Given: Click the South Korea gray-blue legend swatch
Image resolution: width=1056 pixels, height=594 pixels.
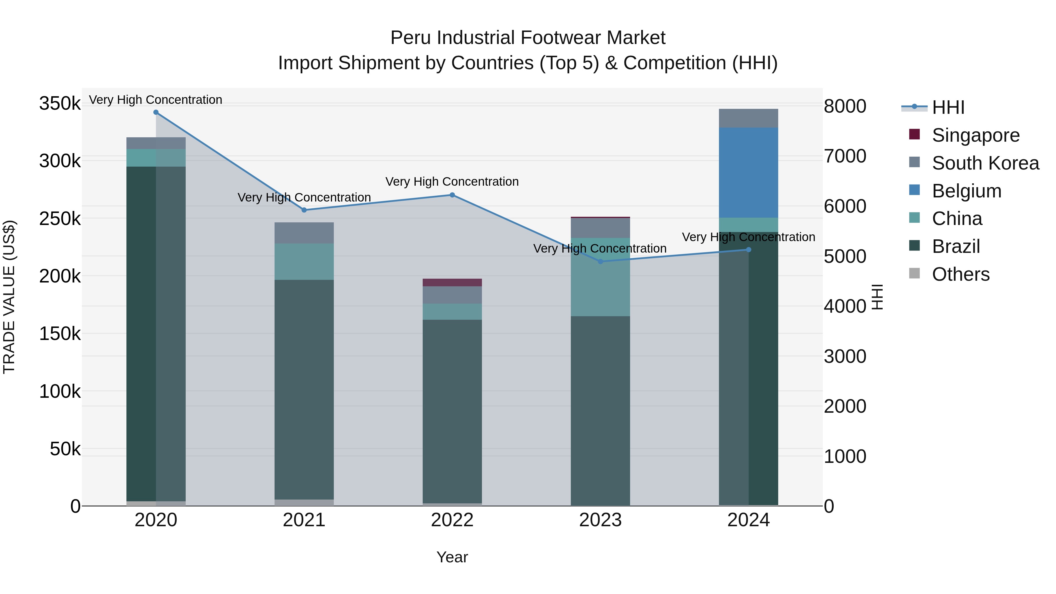Looking at the screenshot, I should pos(914,162).
